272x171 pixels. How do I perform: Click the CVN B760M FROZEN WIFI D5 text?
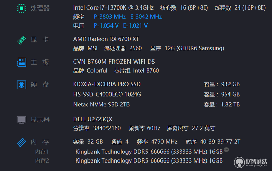click(x=114, y=62)
